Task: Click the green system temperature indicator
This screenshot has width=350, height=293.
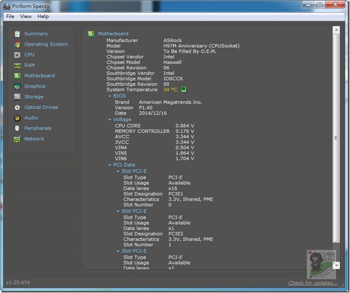Action: click(x=184, y=90)
